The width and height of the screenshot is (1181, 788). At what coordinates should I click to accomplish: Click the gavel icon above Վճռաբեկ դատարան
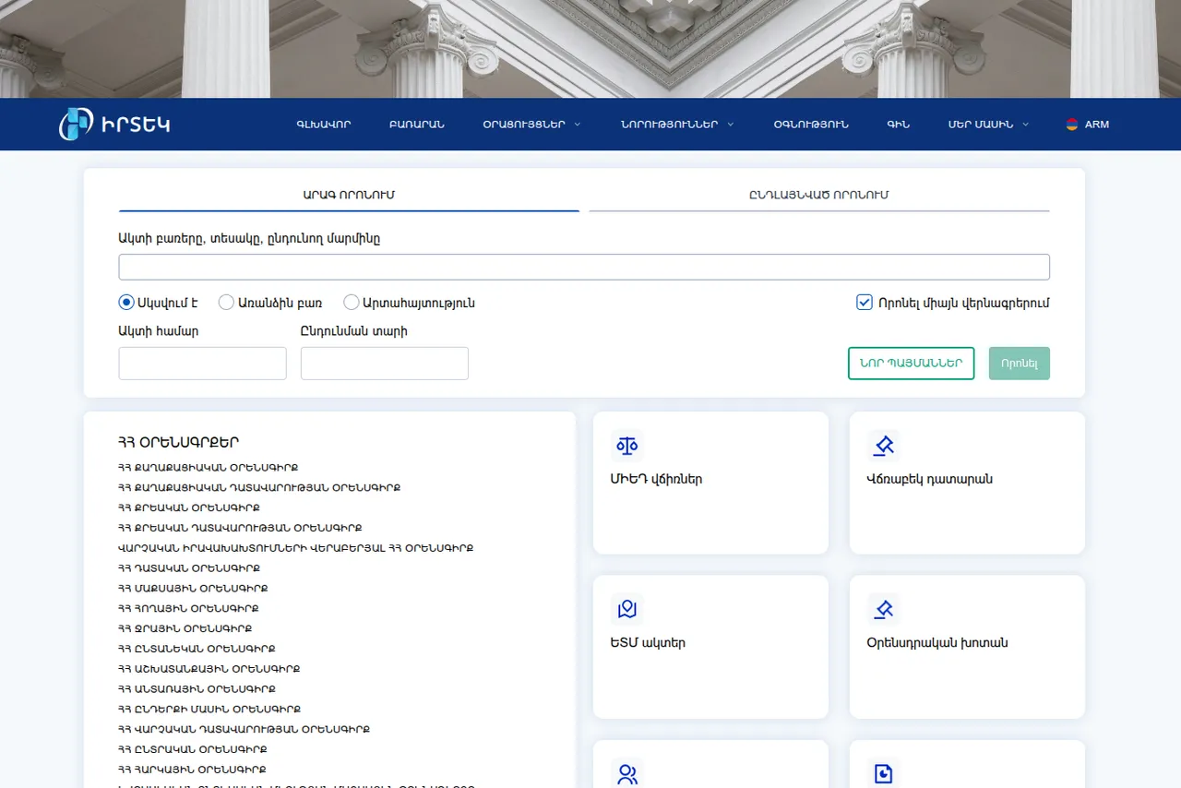[884, 446]
